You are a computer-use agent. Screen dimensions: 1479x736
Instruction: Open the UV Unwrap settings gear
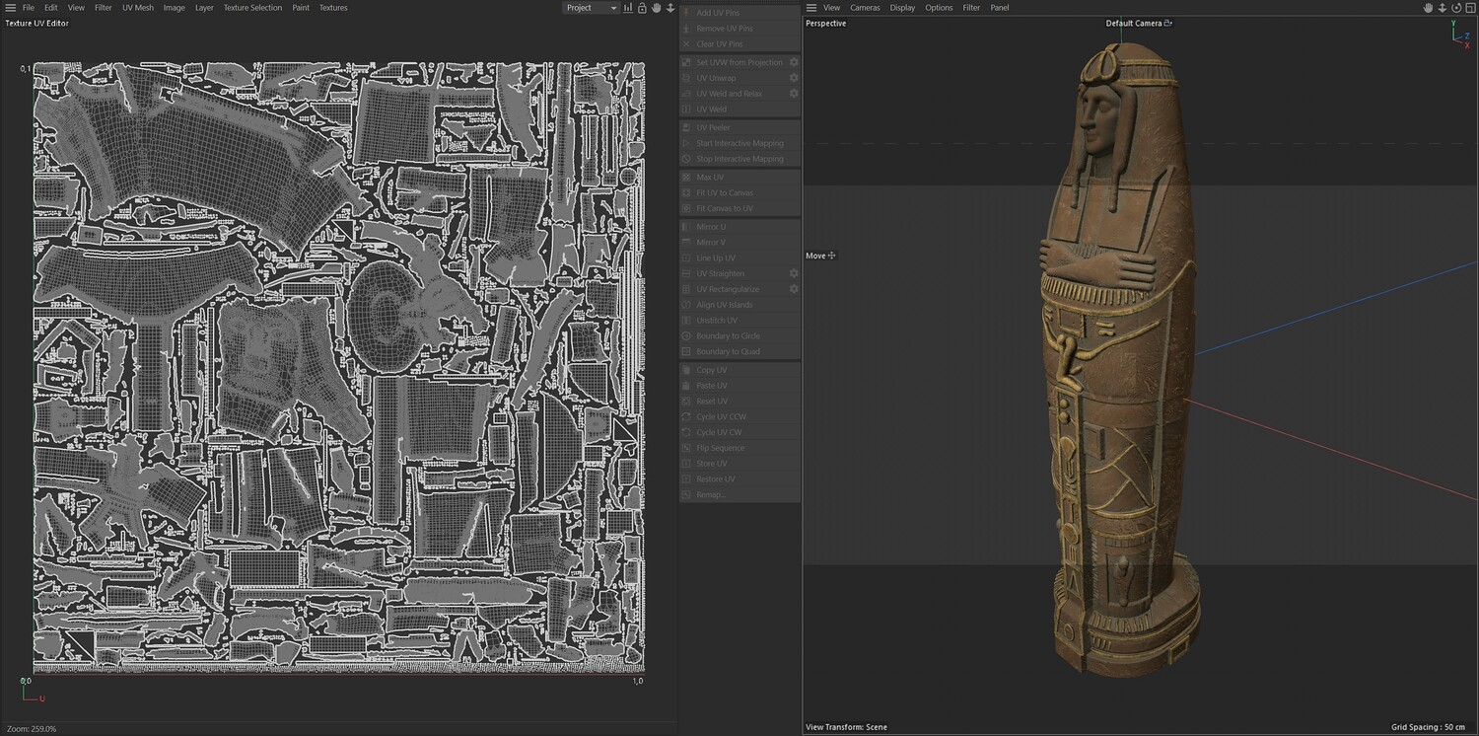pos(794,78)
